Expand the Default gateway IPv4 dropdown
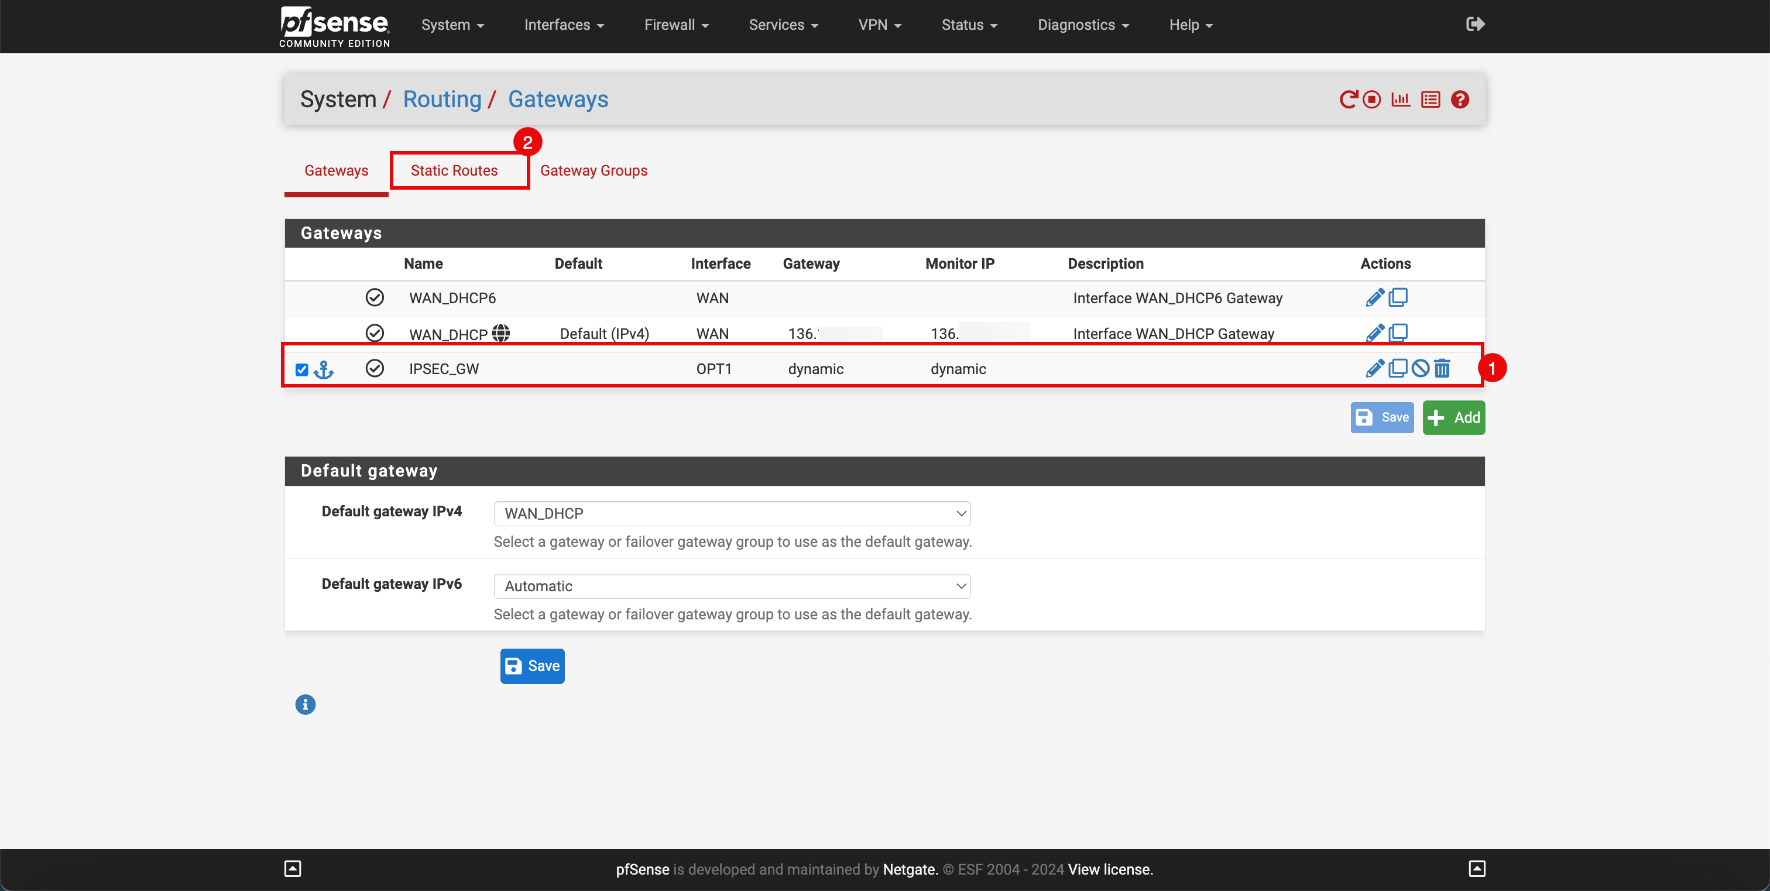 click(732, 513)
